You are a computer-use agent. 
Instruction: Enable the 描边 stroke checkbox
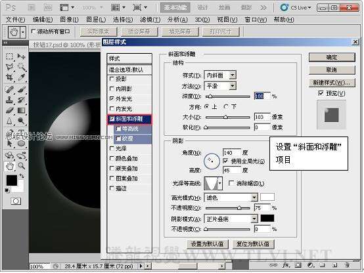[x=112, y=188]
